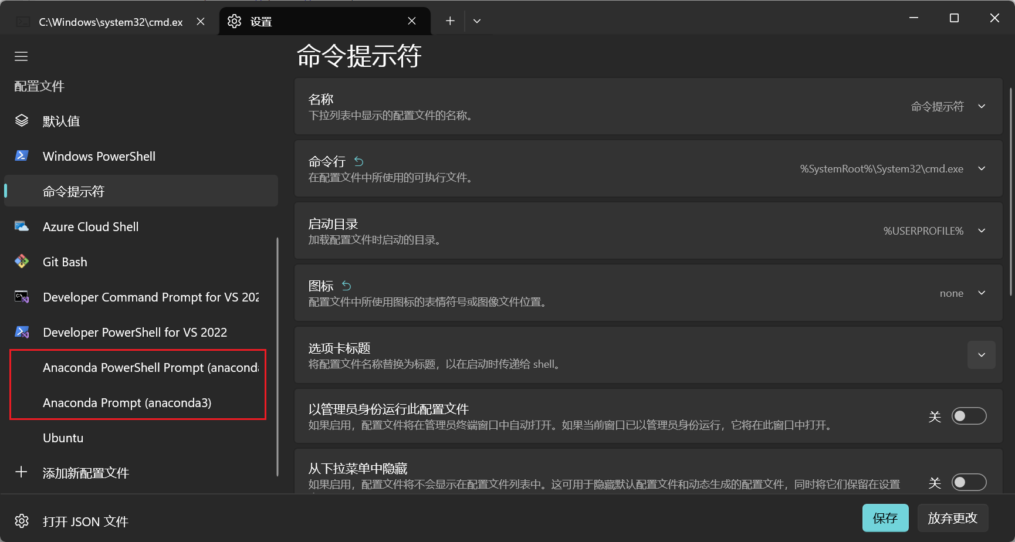1015x542 pixels.
Task: Select the Windows PowerShell profile
Action: (x=141, y=156)
